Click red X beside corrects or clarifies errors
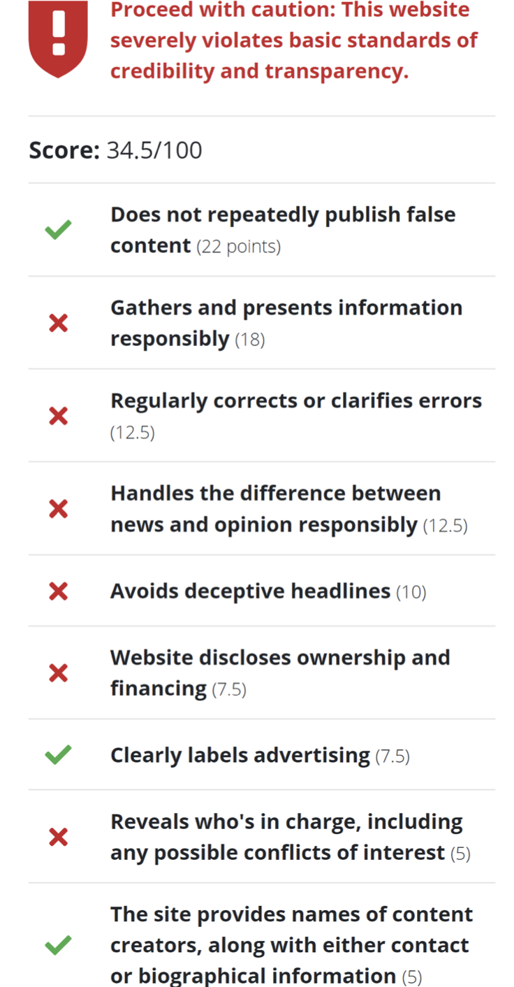Screen dimensions: 514x987 pos(58,416)
